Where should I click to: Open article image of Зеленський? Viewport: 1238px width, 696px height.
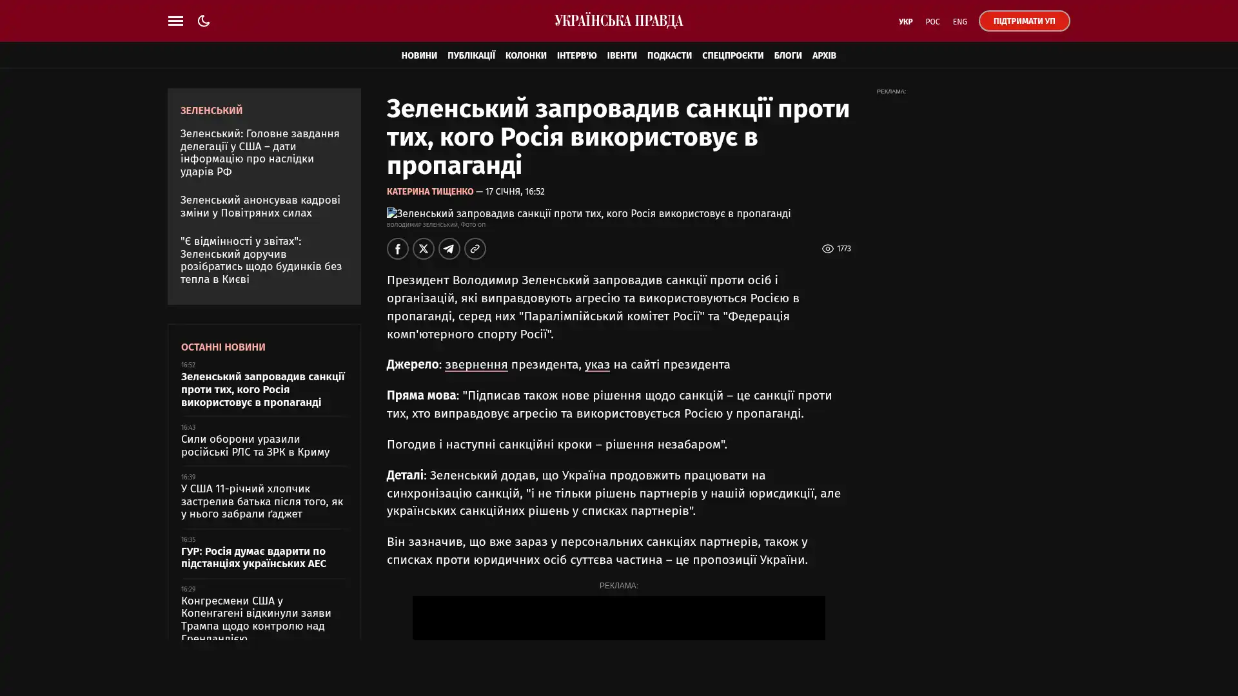coord(588,213)
